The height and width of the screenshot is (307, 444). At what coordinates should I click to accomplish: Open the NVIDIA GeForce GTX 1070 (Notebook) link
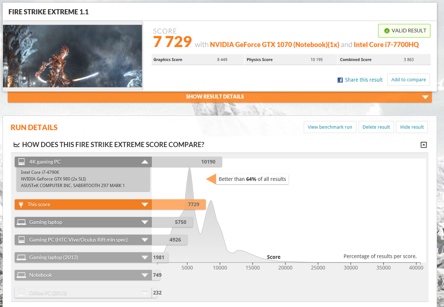[x=274, y=45]
